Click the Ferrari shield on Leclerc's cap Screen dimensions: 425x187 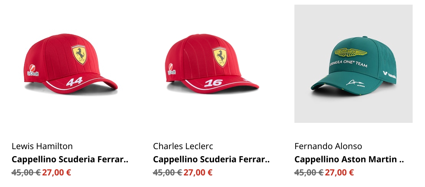coord(219,57)
